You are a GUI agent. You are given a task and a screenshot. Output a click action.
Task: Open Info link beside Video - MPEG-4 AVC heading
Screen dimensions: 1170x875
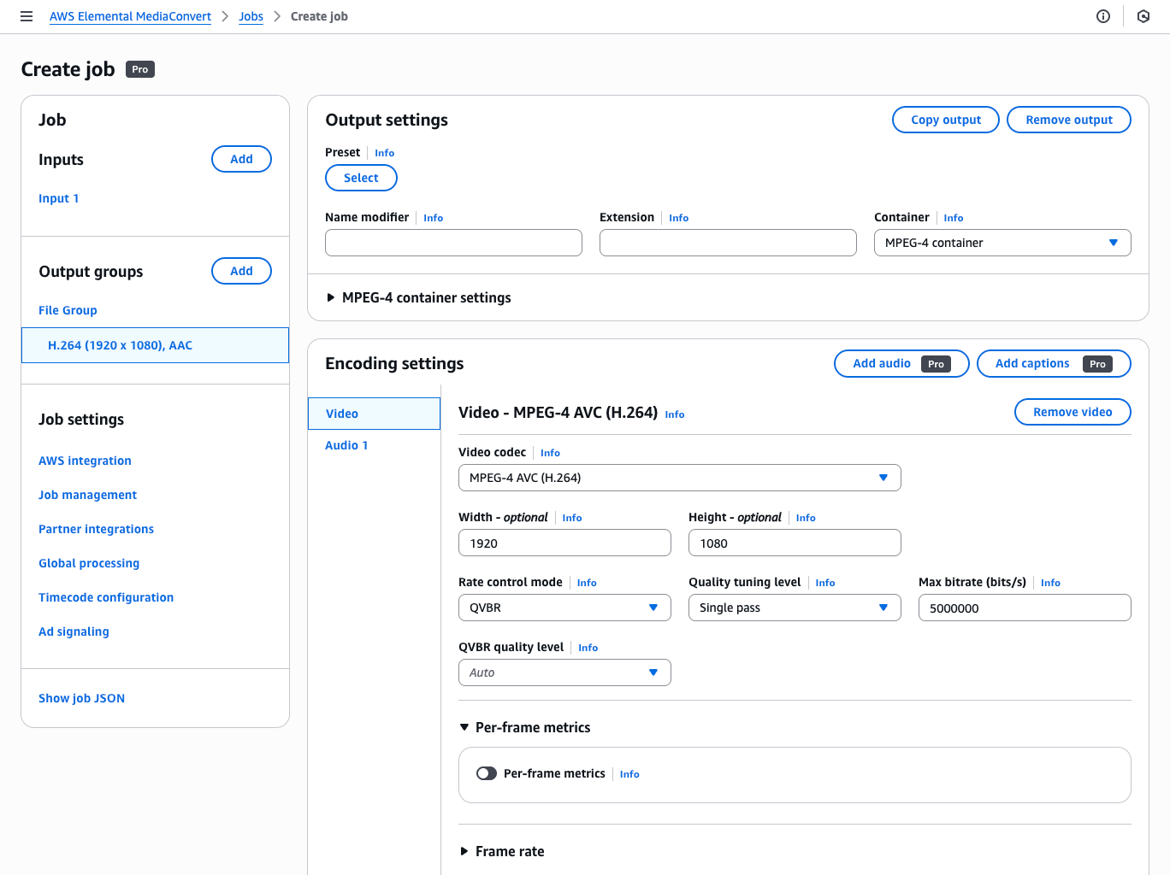point(674,414)
